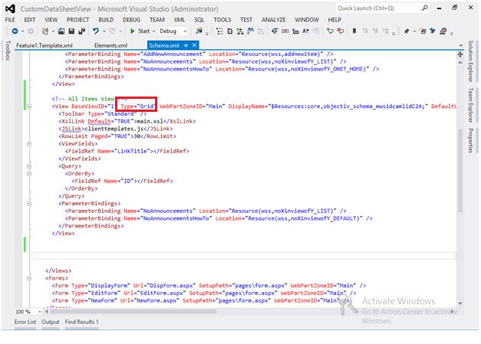Open the Debug configuration combo box
Viewport: 481px width, 344px height.
point(173,31)
